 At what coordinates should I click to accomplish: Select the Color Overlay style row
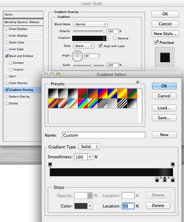pyautogui.click(x=23, y=83)
